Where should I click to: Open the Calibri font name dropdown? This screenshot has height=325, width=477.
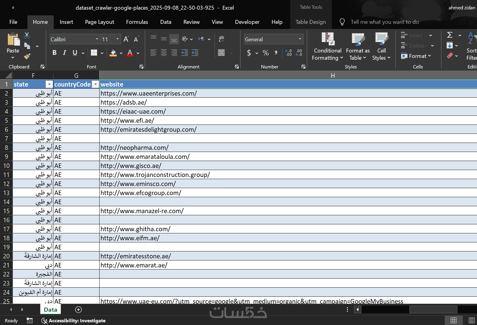pyautogui.click(x=97, y=39)
